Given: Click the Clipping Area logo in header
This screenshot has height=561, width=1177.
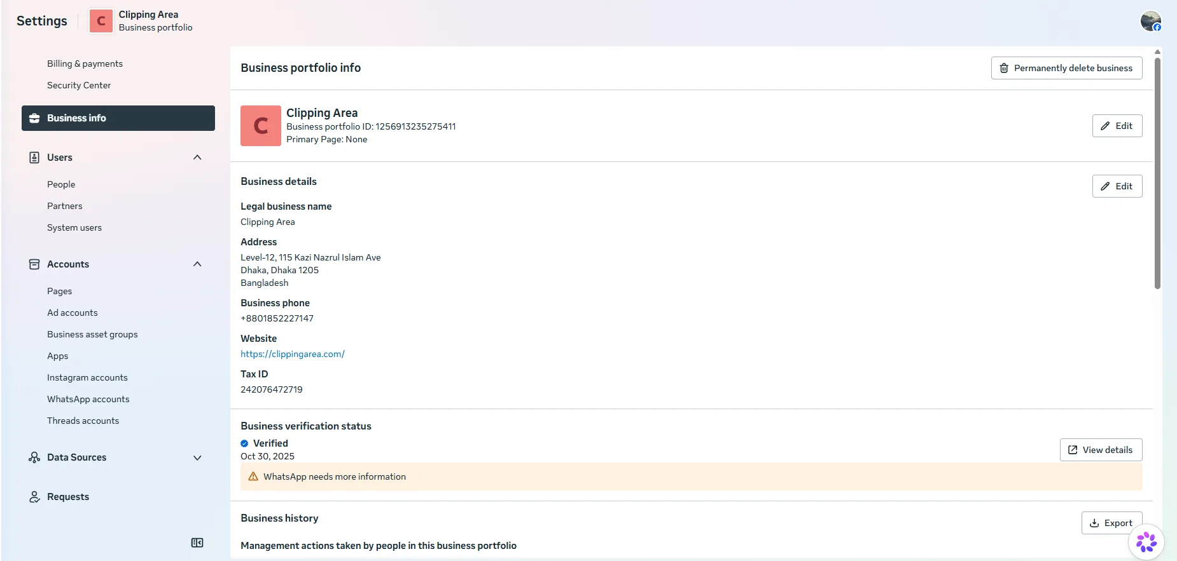Looking at the screenshot, I should [x=101, y=21].
